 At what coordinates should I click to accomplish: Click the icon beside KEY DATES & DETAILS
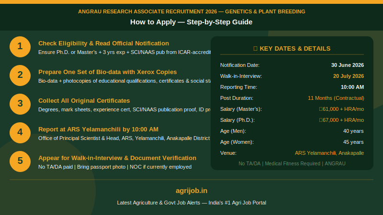(256, 49)
